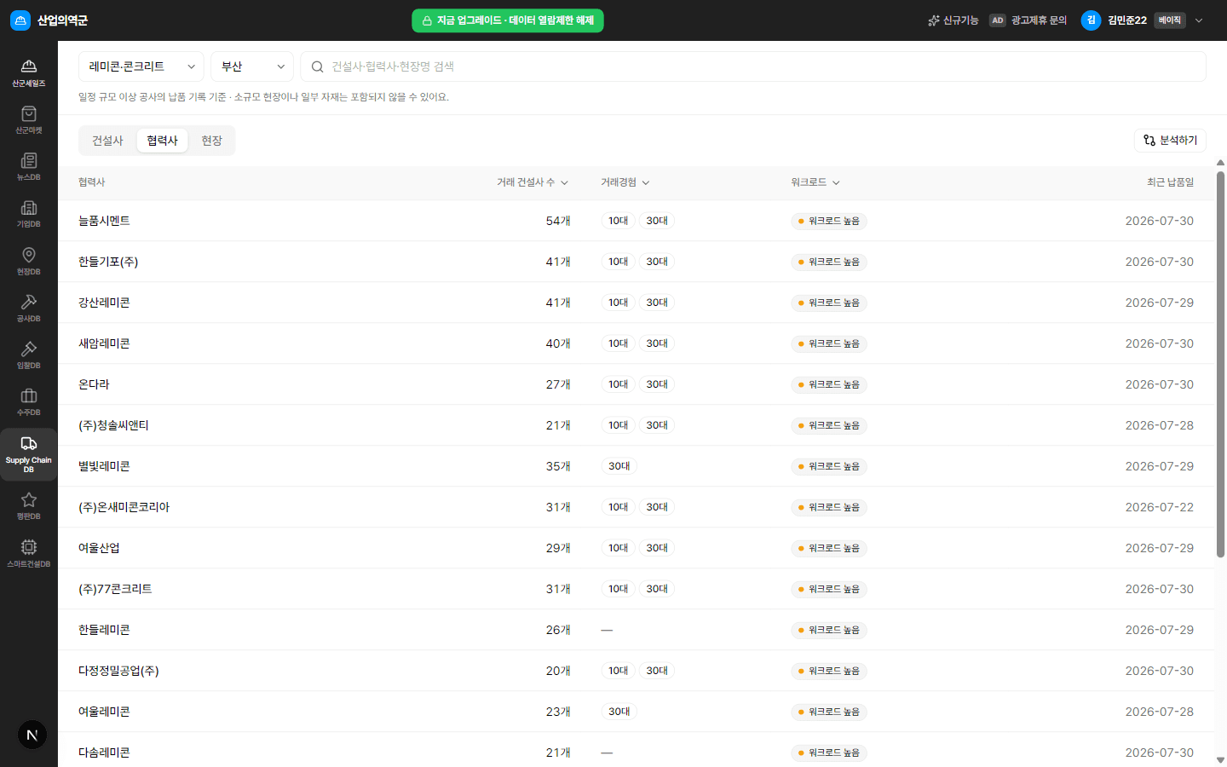Open 산군세일즈 in the sidebar
Image resolution: width=1227 pixels, height=767 pixels.
(x=28, y=73)
